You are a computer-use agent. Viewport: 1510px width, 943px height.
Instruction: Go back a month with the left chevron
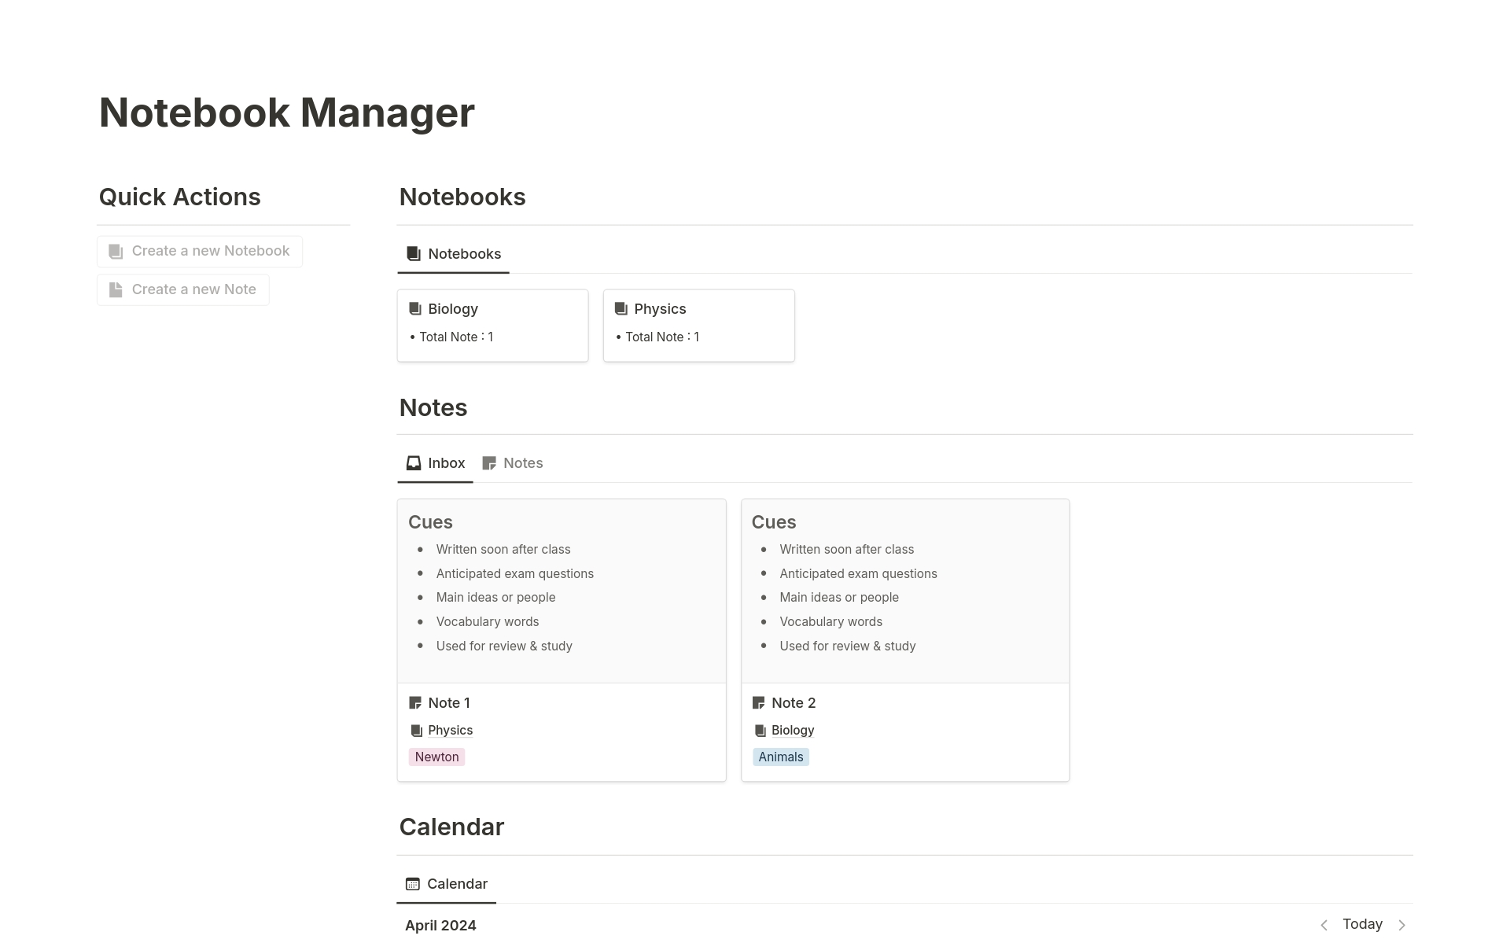coord(1324,924)
